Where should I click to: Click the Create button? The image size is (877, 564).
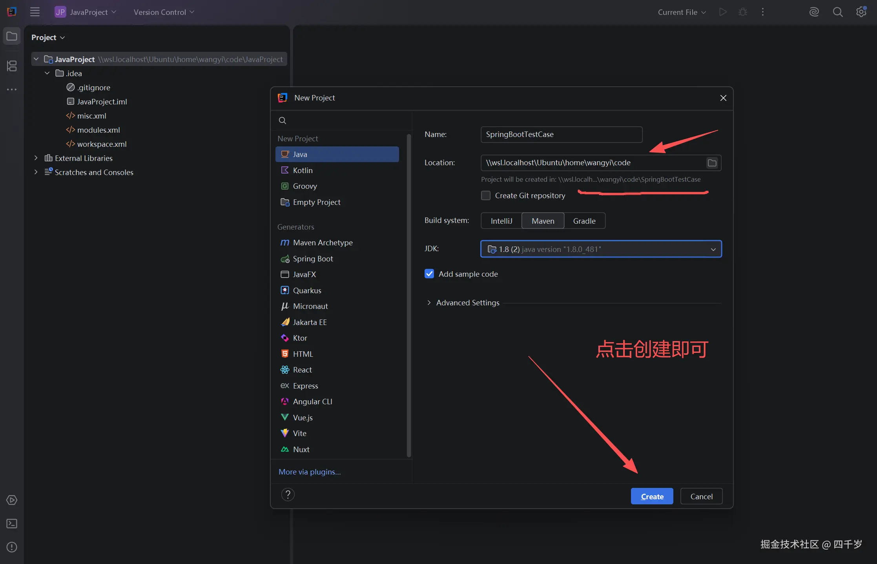tap(652, 496)
